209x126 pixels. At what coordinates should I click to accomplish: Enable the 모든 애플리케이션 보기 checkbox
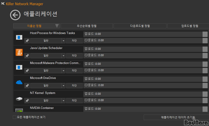click(x=14, y=117)
